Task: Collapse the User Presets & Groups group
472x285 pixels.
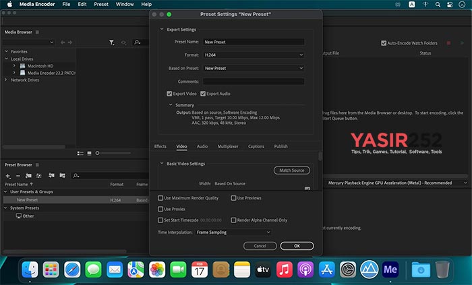Action: [5, 191]
